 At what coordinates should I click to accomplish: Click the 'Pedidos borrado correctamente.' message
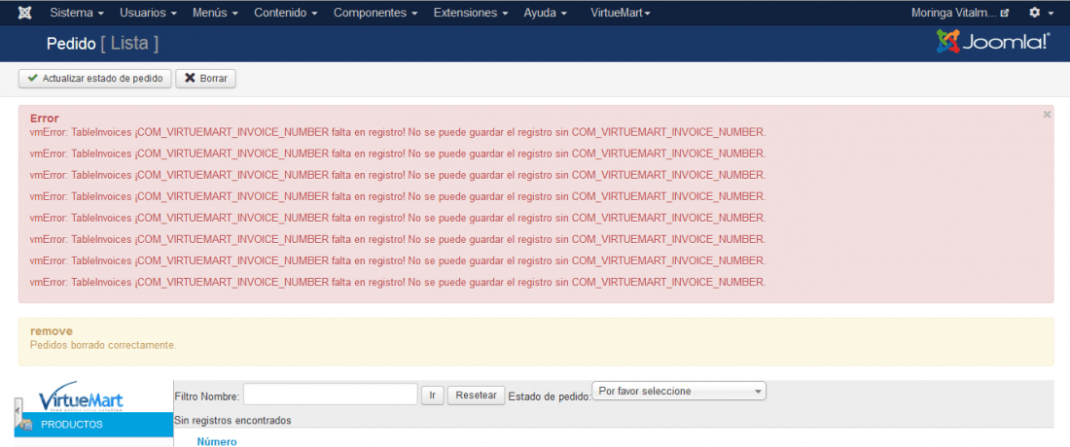[x=103, y=345]
